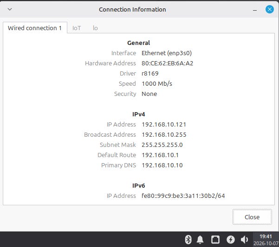Viewport: 279px width, 247px height.
Task: Open the window menu chevron in title bar
Action: 10,9
